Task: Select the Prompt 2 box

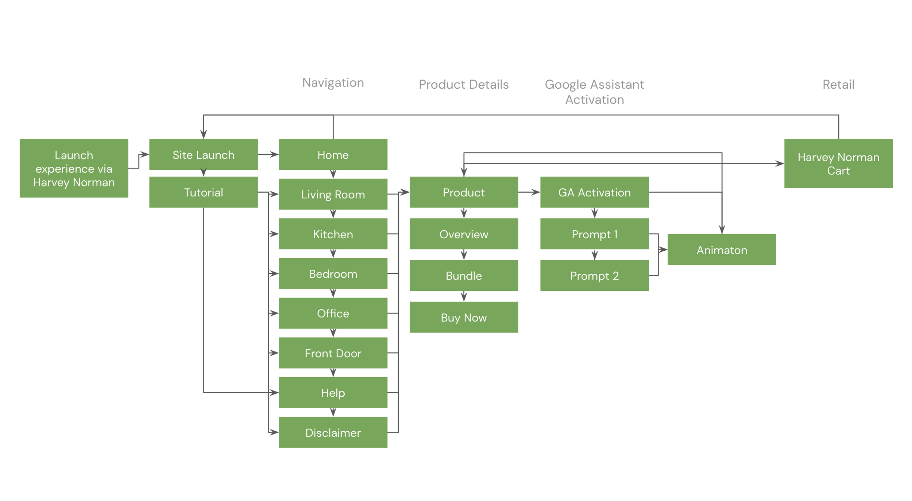Action: point(594,275)
